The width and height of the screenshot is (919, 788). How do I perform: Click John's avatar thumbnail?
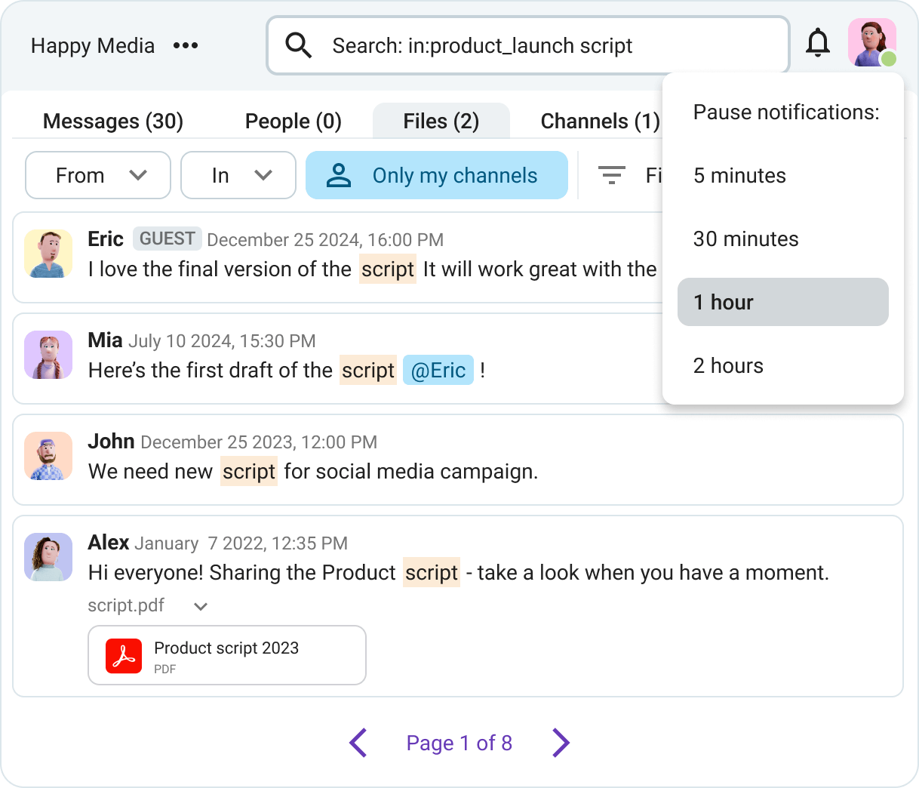(x=48, y=456)
